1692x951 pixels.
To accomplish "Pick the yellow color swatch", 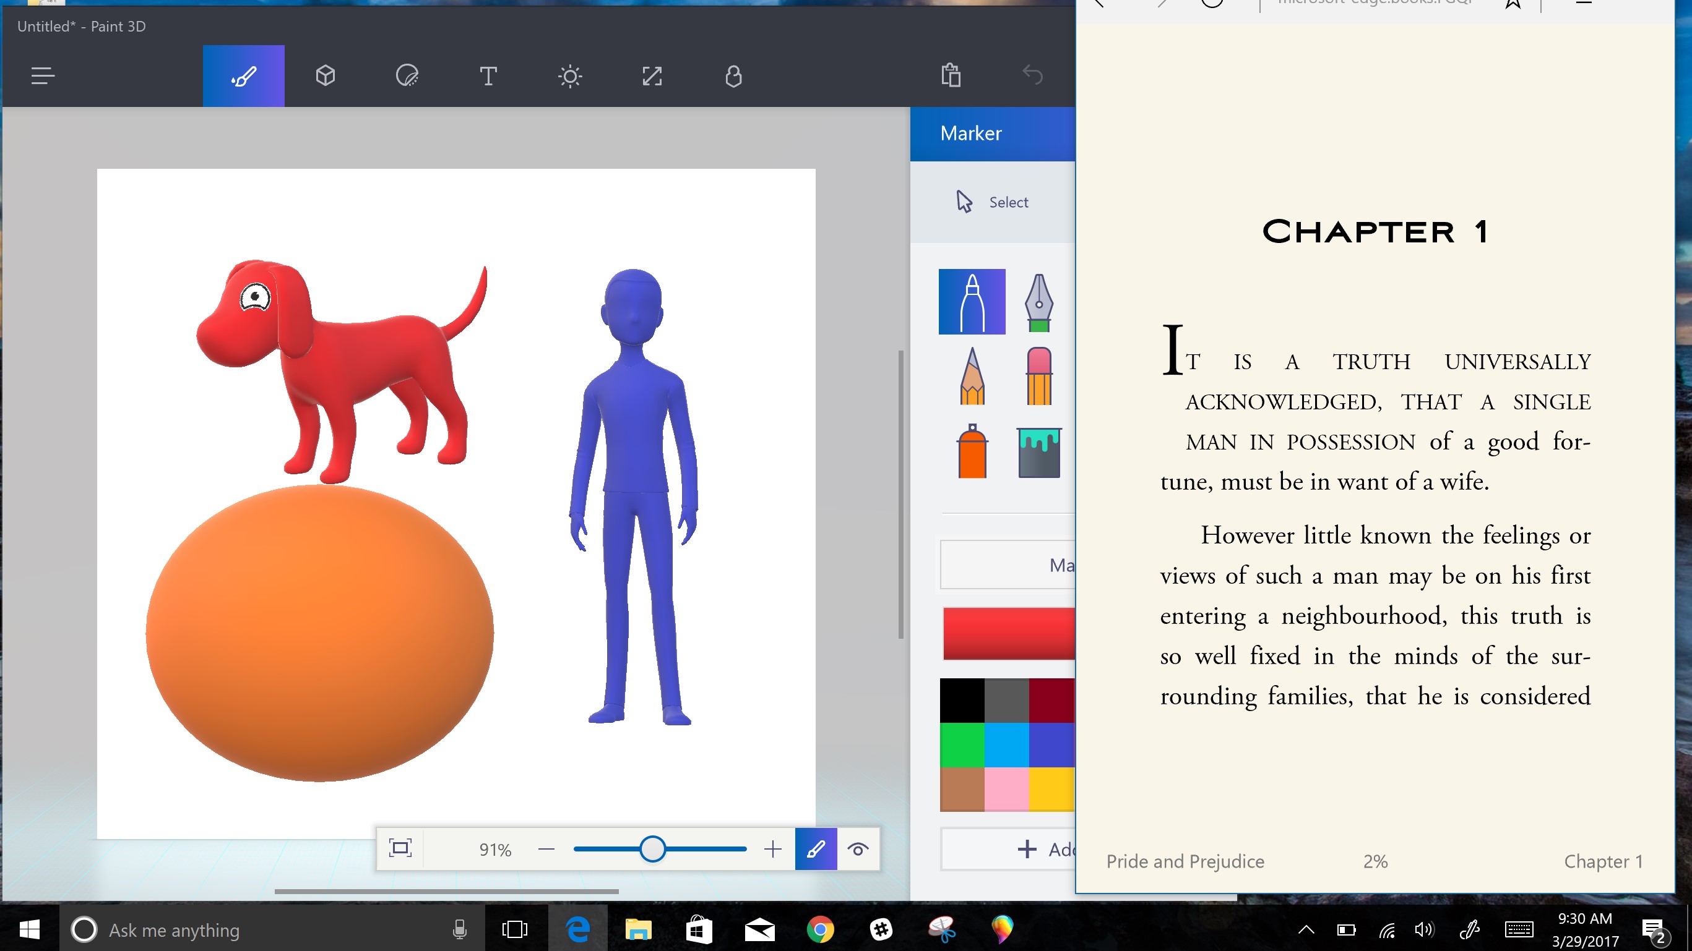I will (1051, 790).
